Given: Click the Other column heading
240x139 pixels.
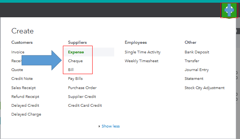Looking at the screenshot, I should tap(190, 42).
